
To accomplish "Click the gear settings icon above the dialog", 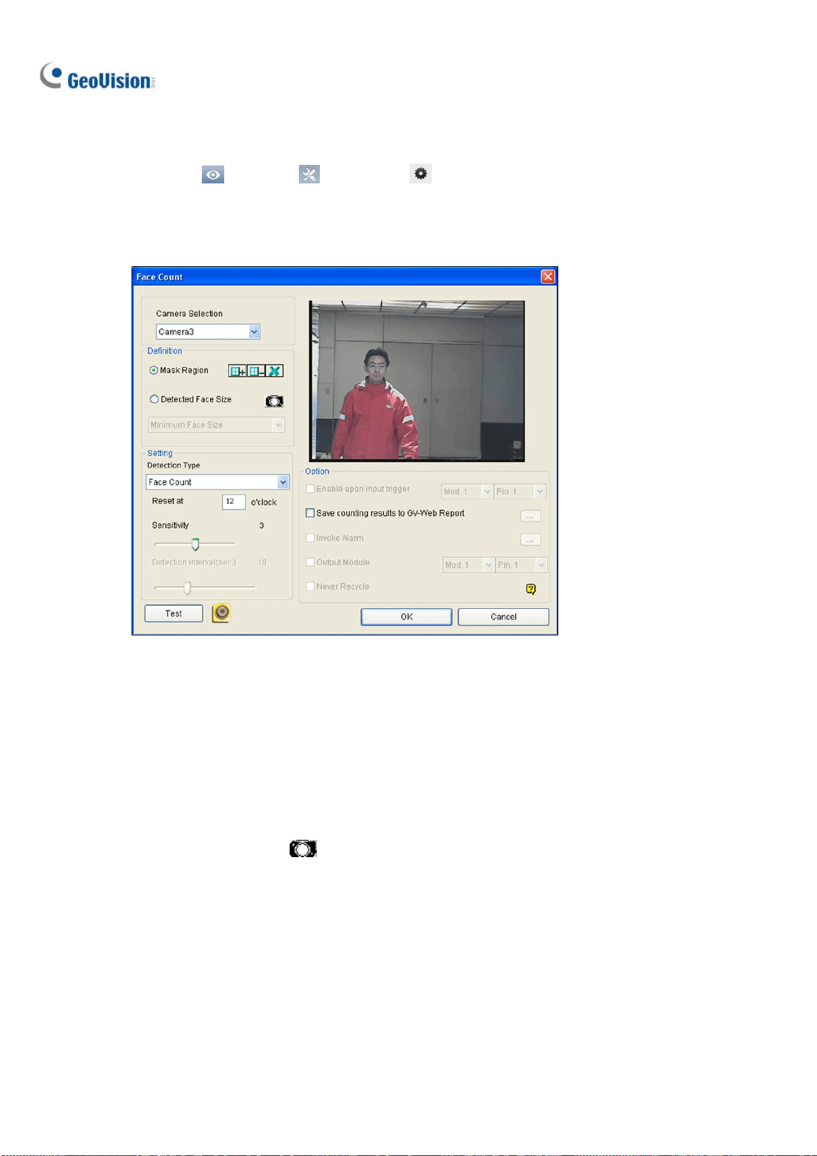I will click(x=421, y=174).
